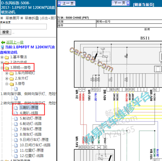Collapse the 3.照明—信号 tree node

[2, 68]
